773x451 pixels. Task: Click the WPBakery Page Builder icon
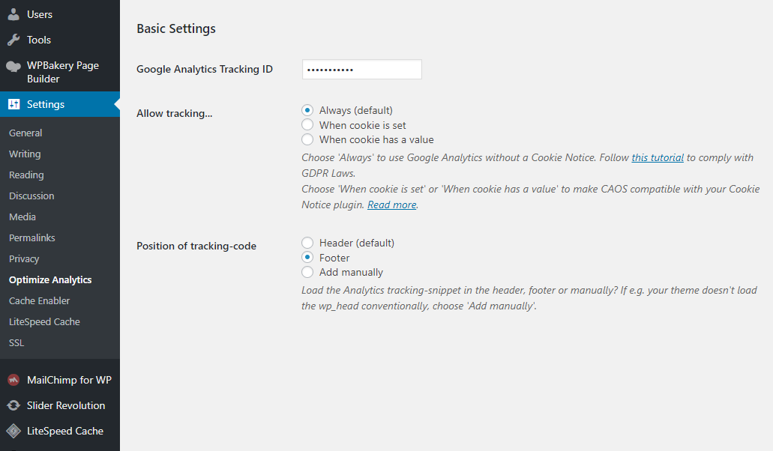[x=13, y=66]
